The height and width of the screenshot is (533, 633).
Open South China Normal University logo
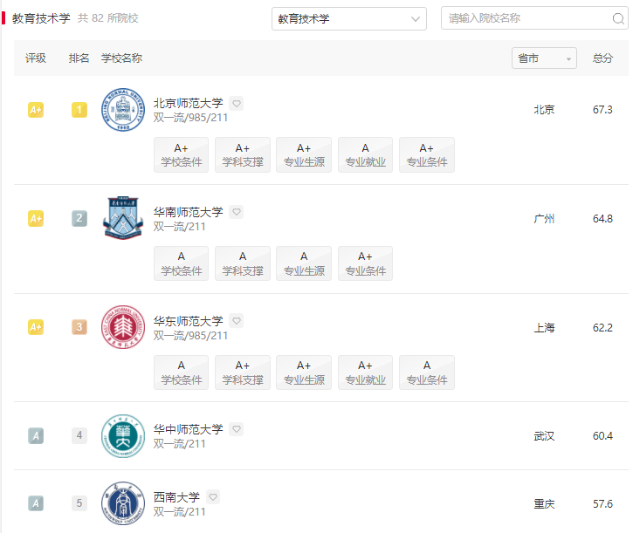click(x=123, y=218)
